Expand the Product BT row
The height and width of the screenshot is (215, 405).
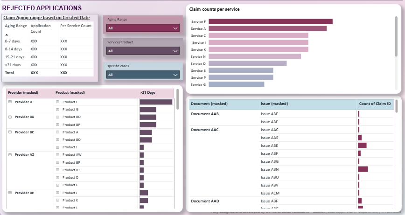point(57,170)
